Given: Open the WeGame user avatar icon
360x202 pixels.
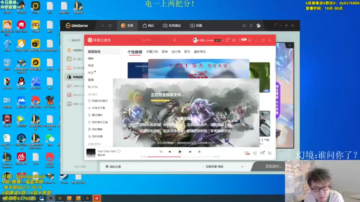Looking at the screenshot, I should point(258,26).
